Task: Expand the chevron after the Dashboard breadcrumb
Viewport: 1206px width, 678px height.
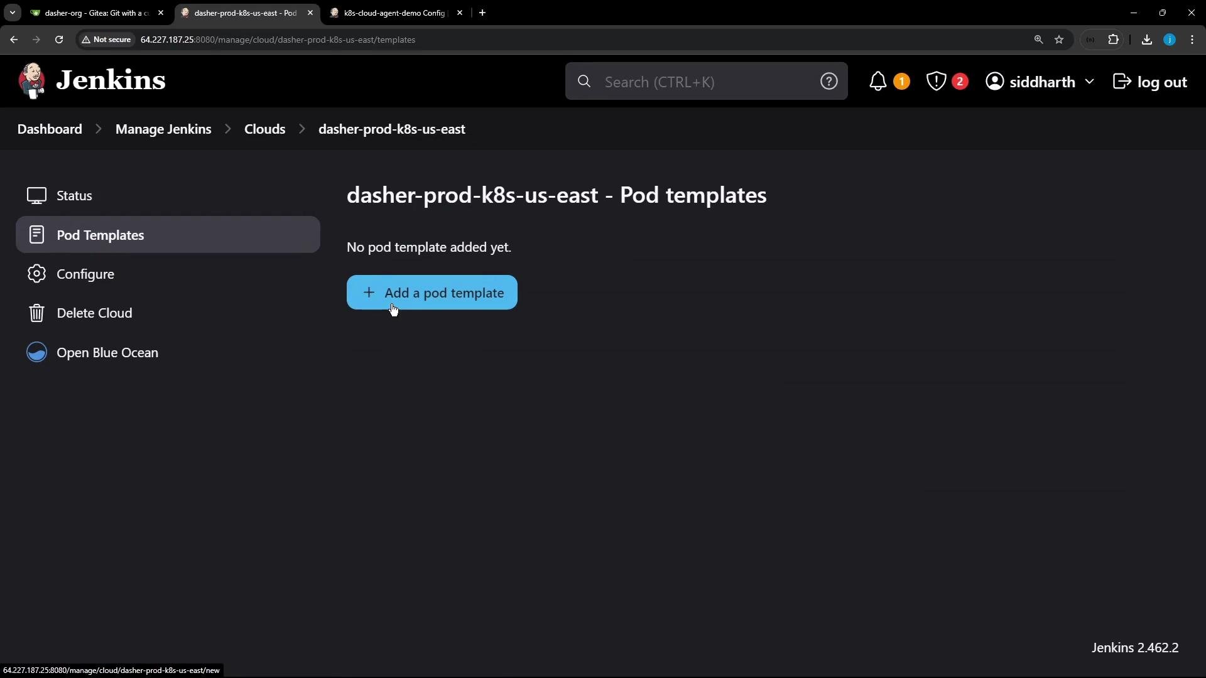Action: click(99, 129)
